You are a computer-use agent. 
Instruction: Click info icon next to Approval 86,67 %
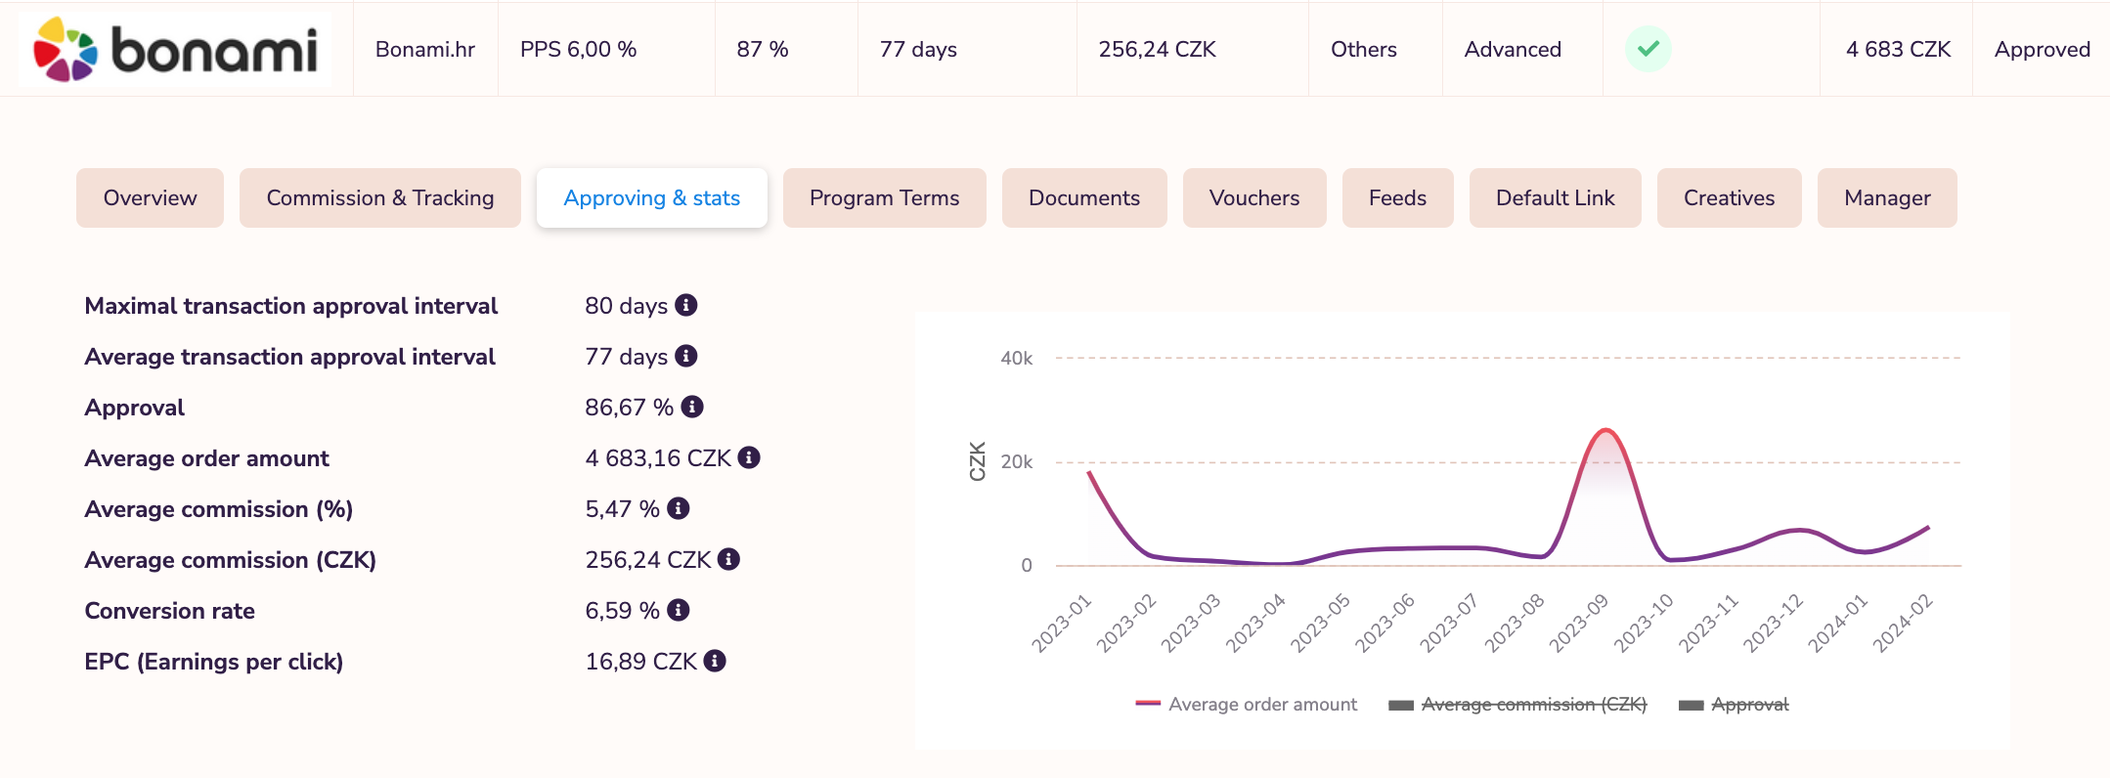692,407
